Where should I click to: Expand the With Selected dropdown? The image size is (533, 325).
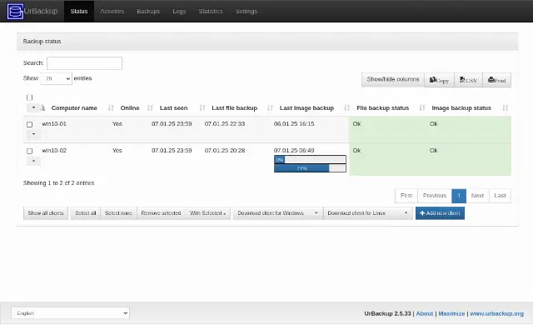207,213
